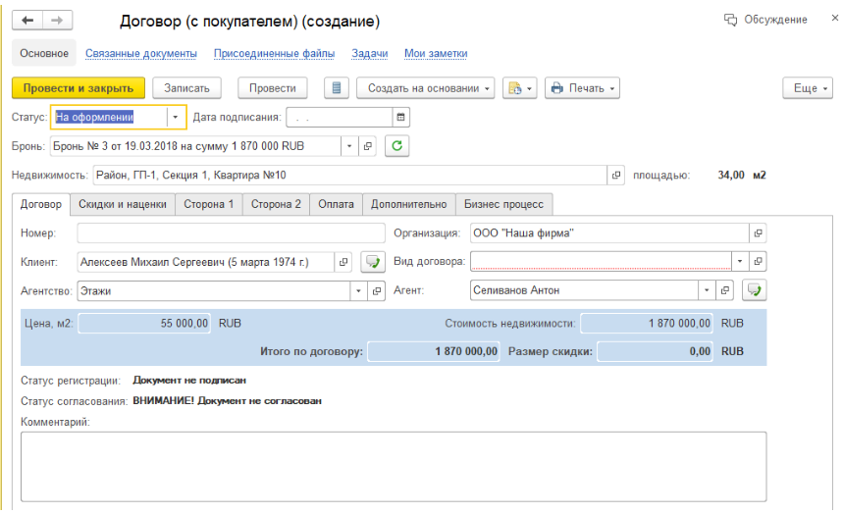Viewport: 843px width, 514px height.
Task: Click the Номер input field
Action: tap(231, 233)
